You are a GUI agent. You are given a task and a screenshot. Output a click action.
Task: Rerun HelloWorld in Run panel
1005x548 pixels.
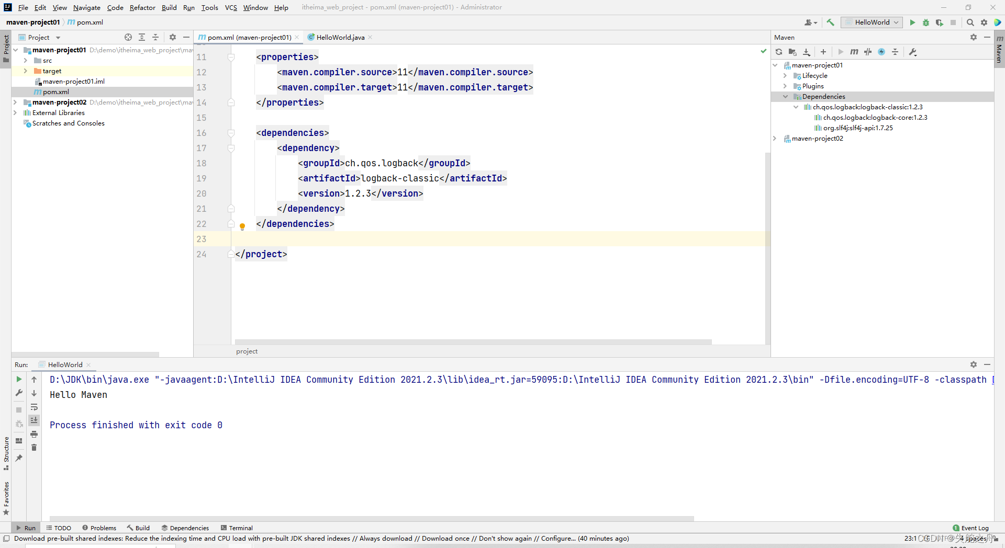[x=19, y=379]
